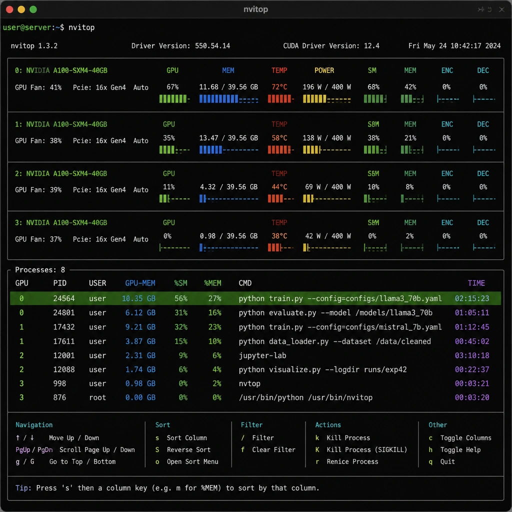Click 'Renice Process' help entry
512x512 pixels.
pyautogui.click(x=352, y=461)
